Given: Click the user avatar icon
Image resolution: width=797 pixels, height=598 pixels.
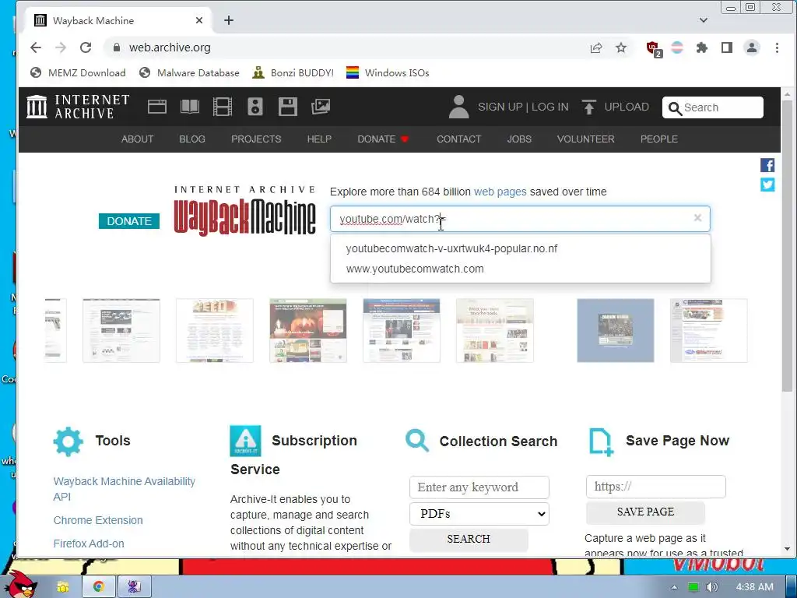Looking at the screenshot, I should (x=458, y=107).
